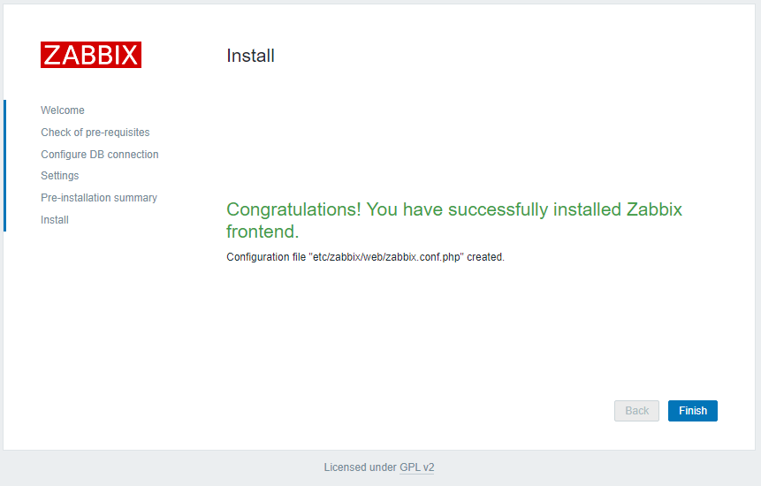The width and height of the screenshot is (761, 486).
Task: Open the Check of pre-requisites step
Action: (x=95, y=133)
